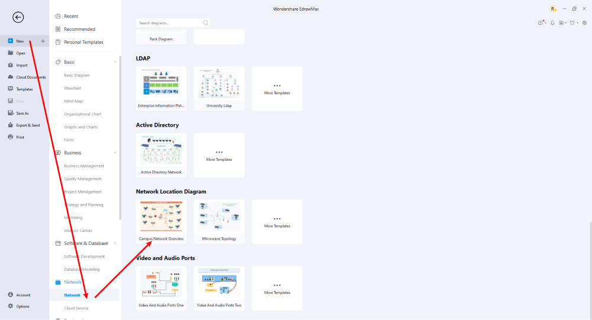Open the Recommended menu item
The height and width of the screenshot is (320, 592).
(79, 29)
